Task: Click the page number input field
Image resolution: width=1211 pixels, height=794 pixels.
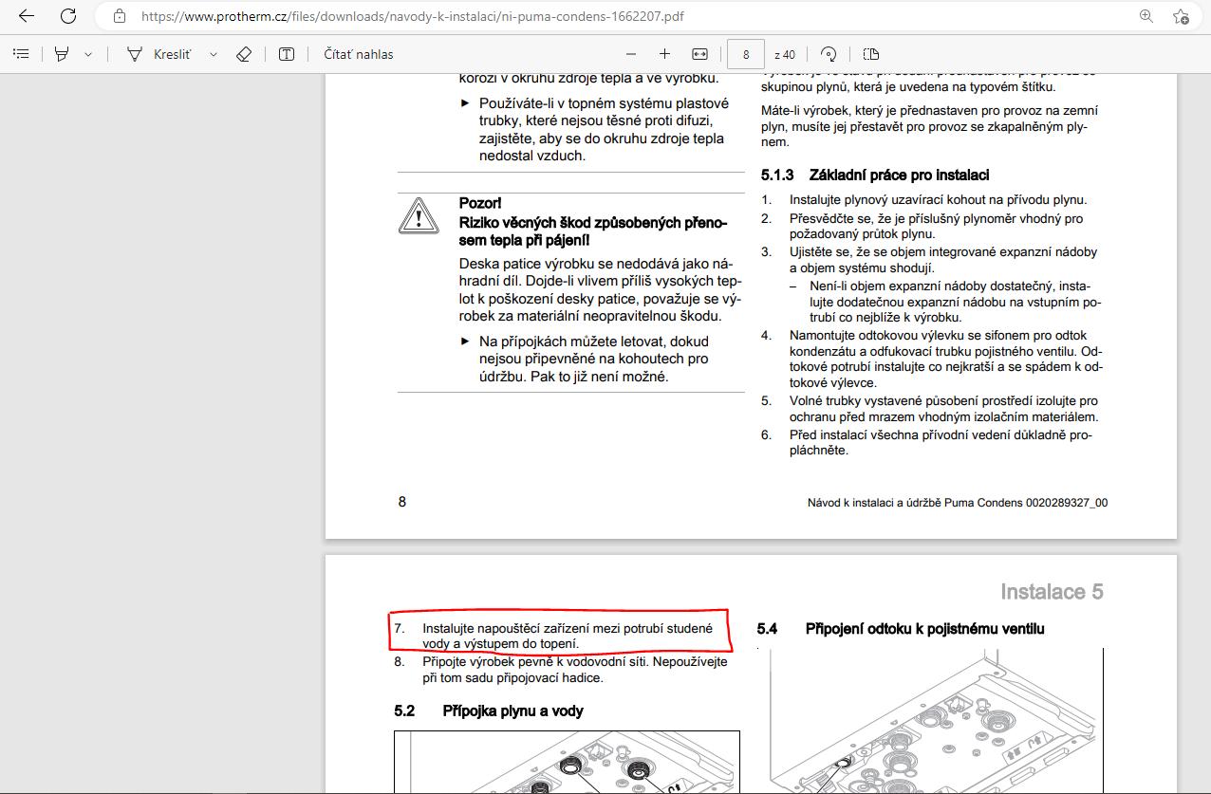Action: click(x=746, y=54)
